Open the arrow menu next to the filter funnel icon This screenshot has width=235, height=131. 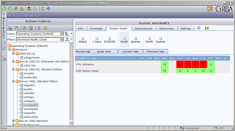tap(71, 39)
